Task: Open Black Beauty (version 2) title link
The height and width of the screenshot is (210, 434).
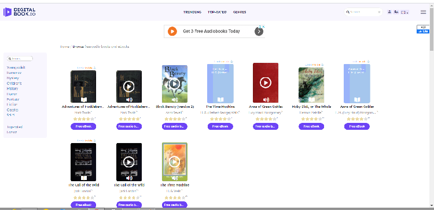Action: 175,107
